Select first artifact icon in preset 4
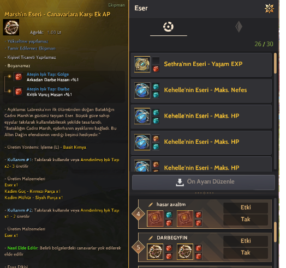286x268 pixels. 155,218
